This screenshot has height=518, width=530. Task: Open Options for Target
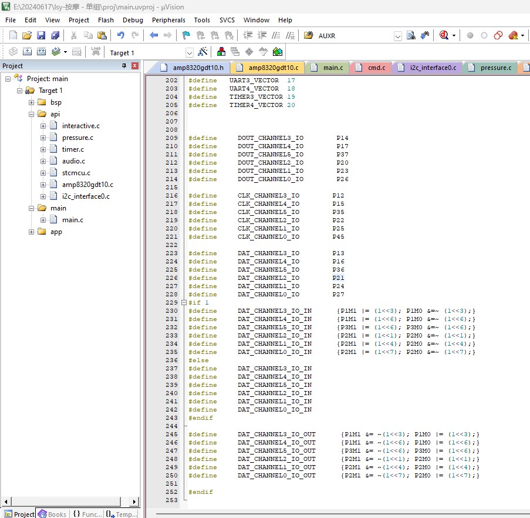coord(202,52)
